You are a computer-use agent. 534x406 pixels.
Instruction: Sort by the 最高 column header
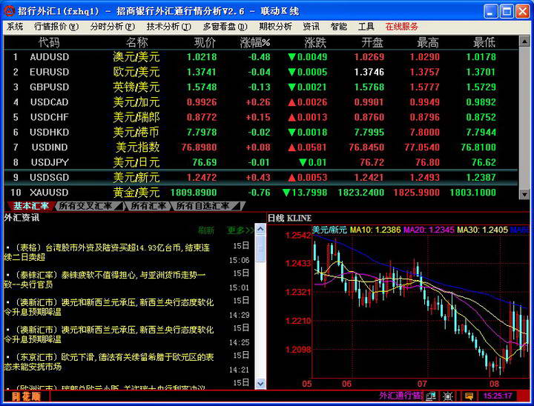pyautogui.click(x=428, y=42)
